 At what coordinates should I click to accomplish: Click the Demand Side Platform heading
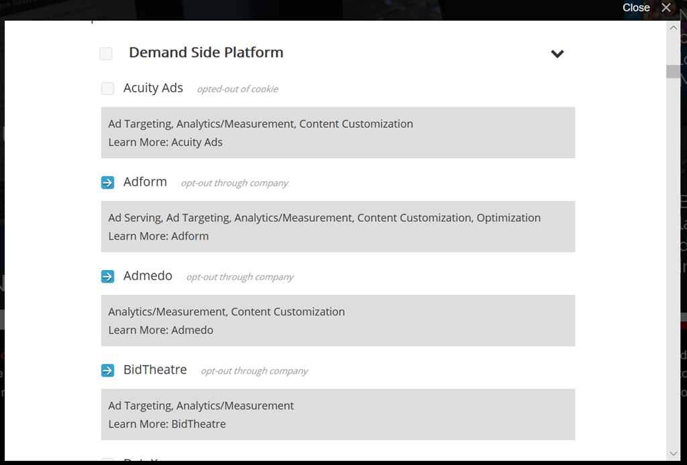pos(206,52)
